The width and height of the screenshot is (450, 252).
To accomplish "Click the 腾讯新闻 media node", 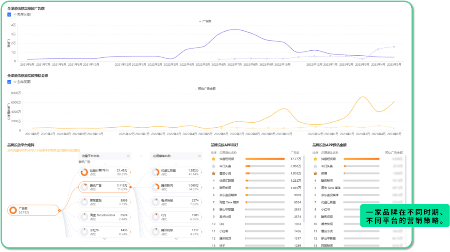I will 176,187.
